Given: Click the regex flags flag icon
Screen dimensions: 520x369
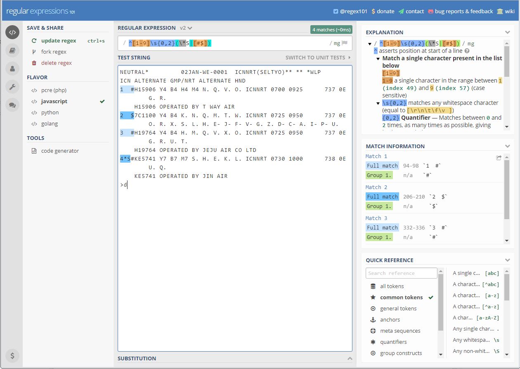Looking at the screenshot, I should 344,43.
